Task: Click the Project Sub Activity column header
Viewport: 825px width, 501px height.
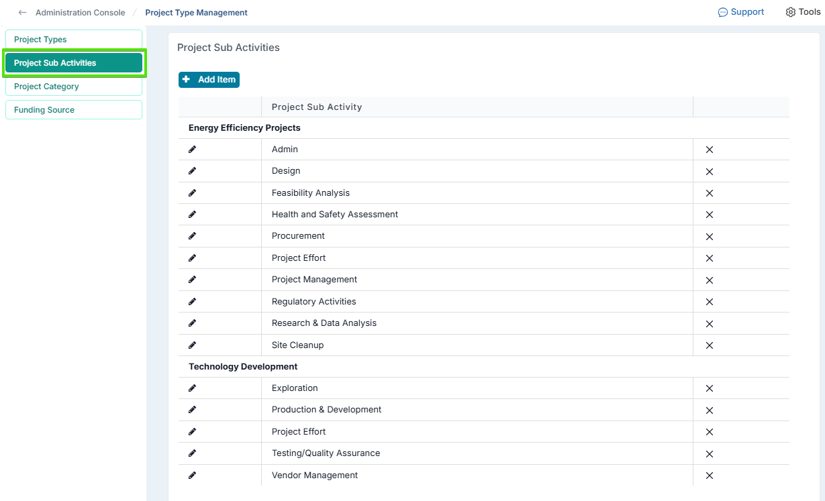Action: (317, 107)
